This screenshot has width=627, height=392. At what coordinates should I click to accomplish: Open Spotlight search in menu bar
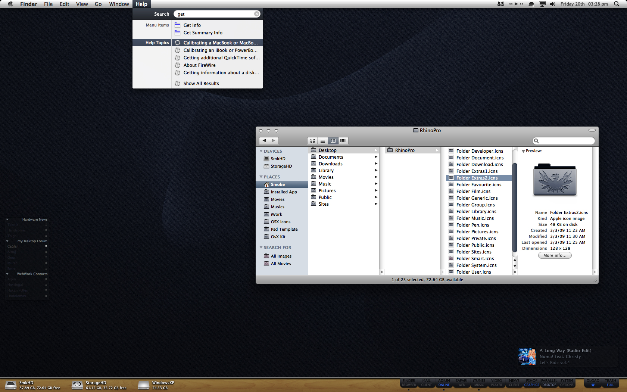coord(617,4)
